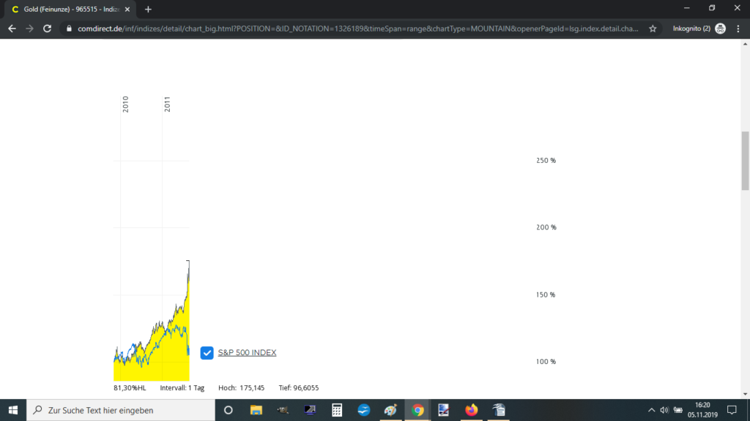View site info via the lock icon
The image size is (750, 421).
69,29
